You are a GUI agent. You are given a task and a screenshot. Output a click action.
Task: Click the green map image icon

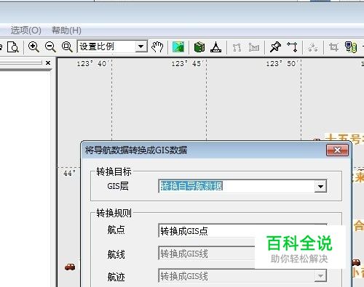click(178, 47)
